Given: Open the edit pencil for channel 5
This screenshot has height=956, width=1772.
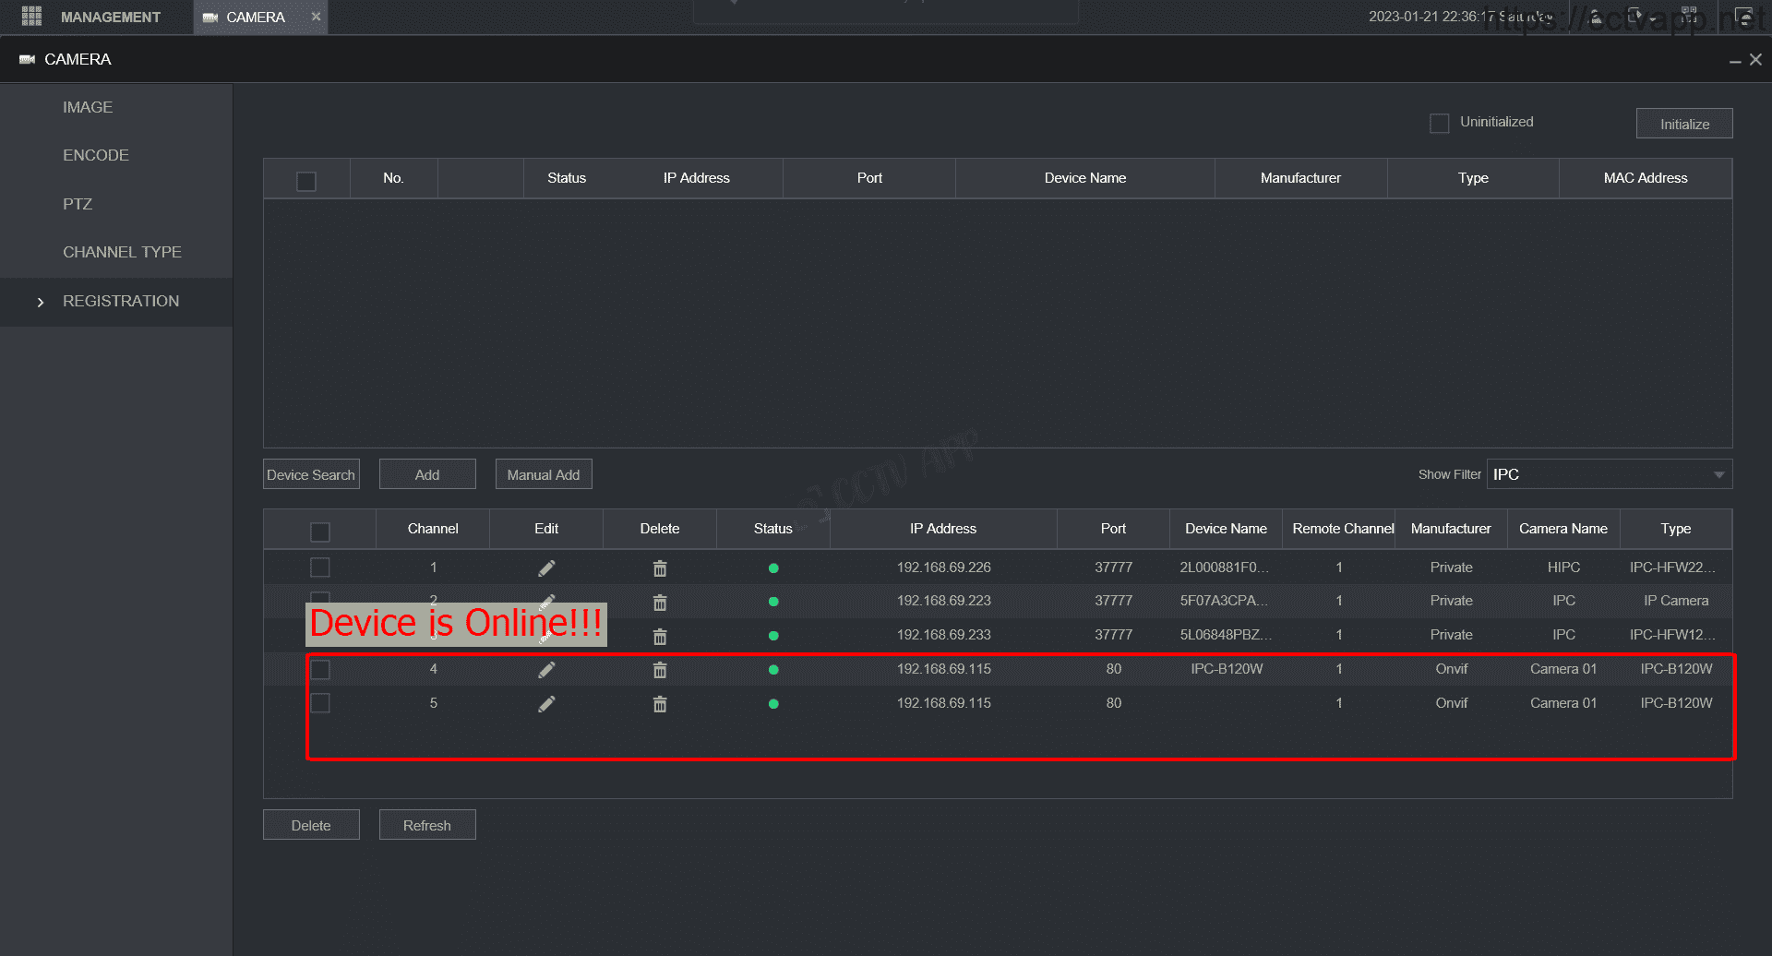Looking at the screenshot, I should pos(546,704).
